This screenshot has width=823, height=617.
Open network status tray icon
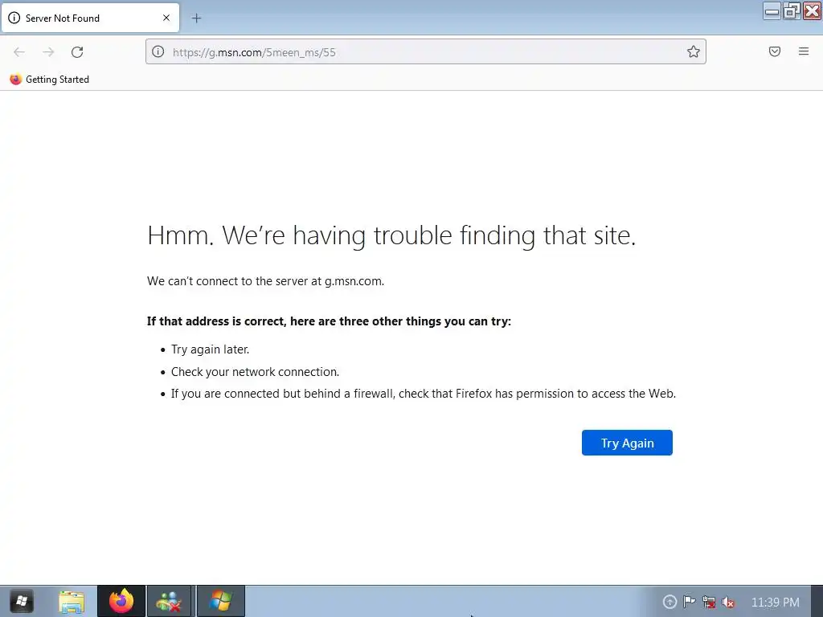point(709,602)
